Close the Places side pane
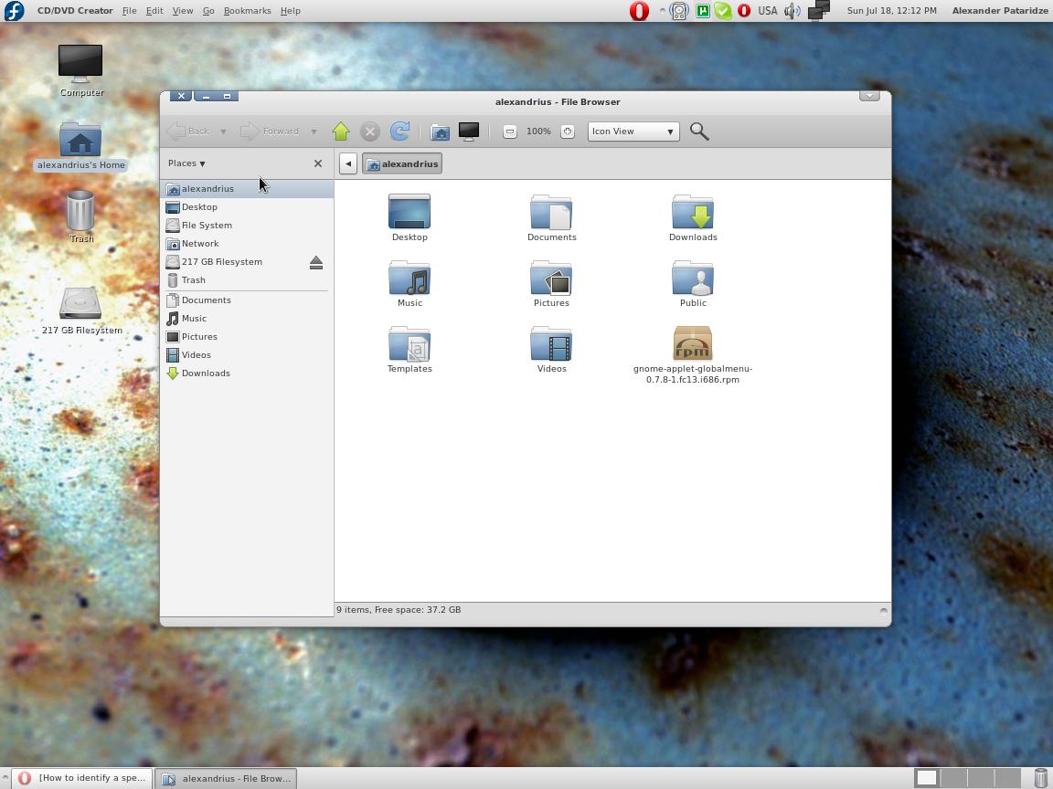Image resolution: width=1053 pixels, height=789 pixels. click(x=318, y=163)
